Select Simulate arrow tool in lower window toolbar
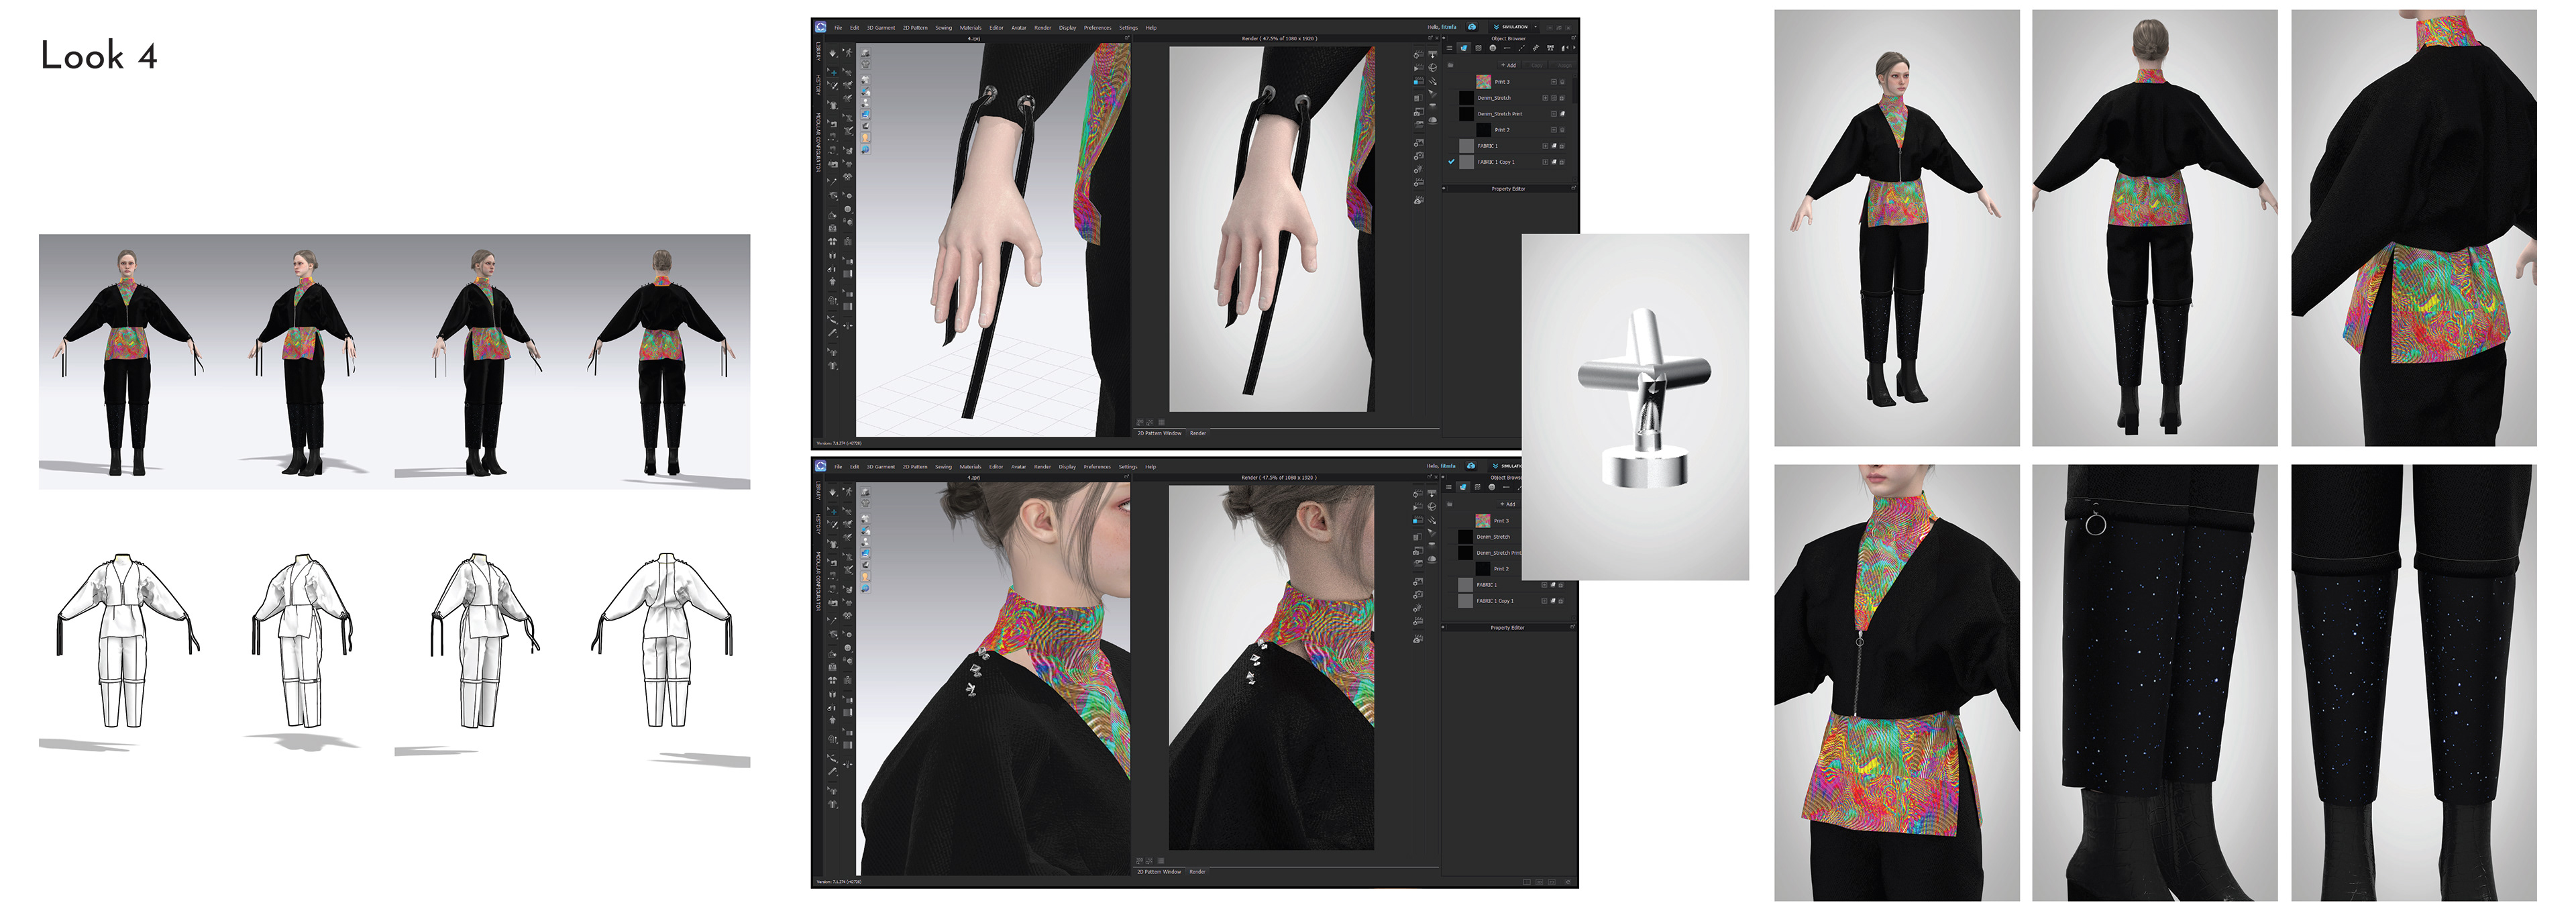2576x911 pixels. [x=833, y=493]
